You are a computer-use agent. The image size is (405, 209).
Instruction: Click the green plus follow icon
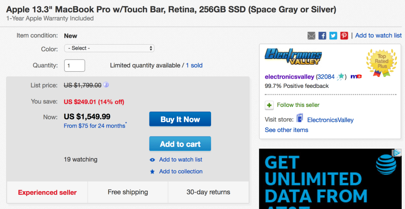(269, 105)
